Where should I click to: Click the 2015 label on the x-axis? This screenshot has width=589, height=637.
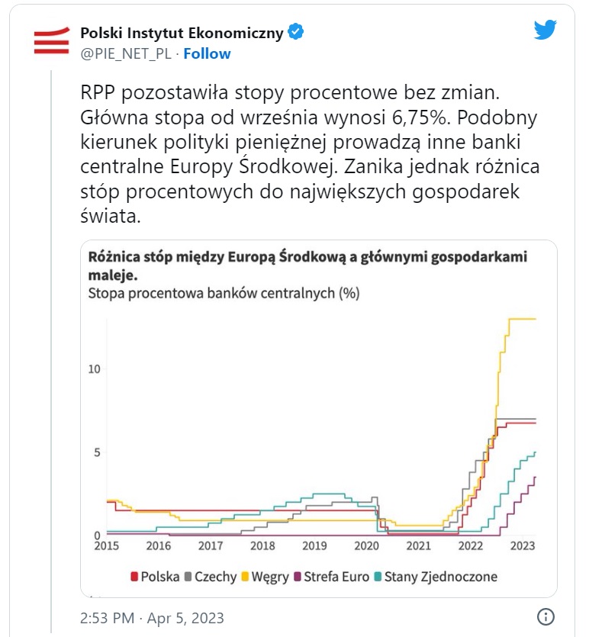click(106, 545)
